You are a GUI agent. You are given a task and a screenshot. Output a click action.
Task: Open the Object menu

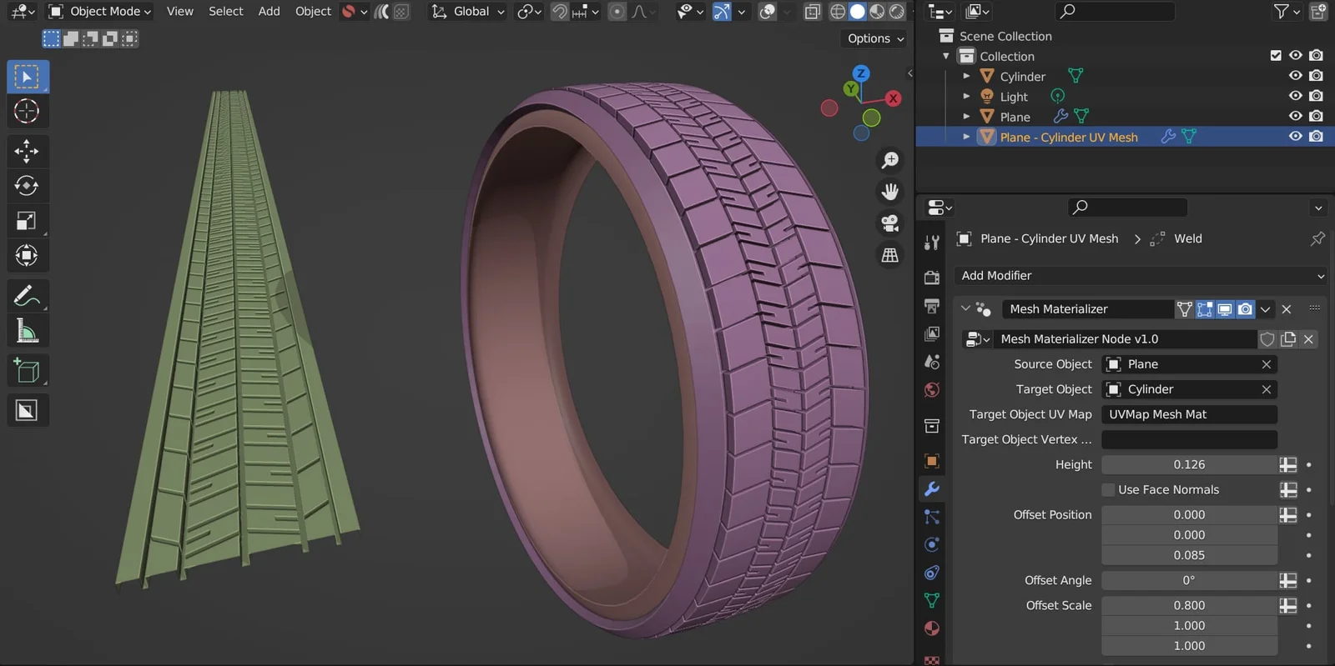[313, 12]
